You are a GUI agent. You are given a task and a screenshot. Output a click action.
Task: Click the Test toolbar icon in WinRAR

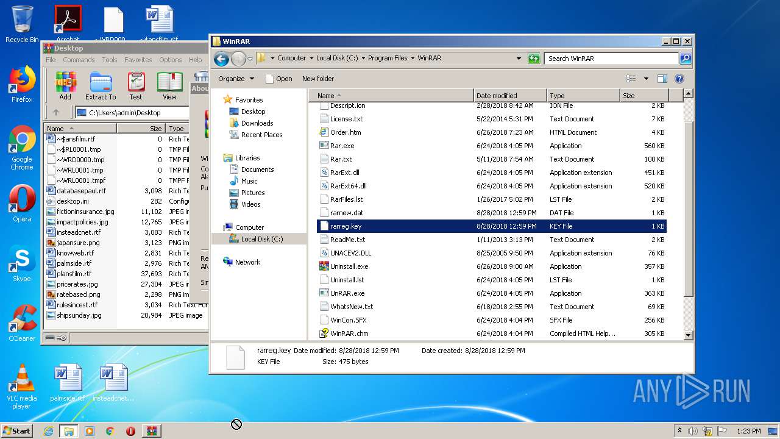point(136,85)
